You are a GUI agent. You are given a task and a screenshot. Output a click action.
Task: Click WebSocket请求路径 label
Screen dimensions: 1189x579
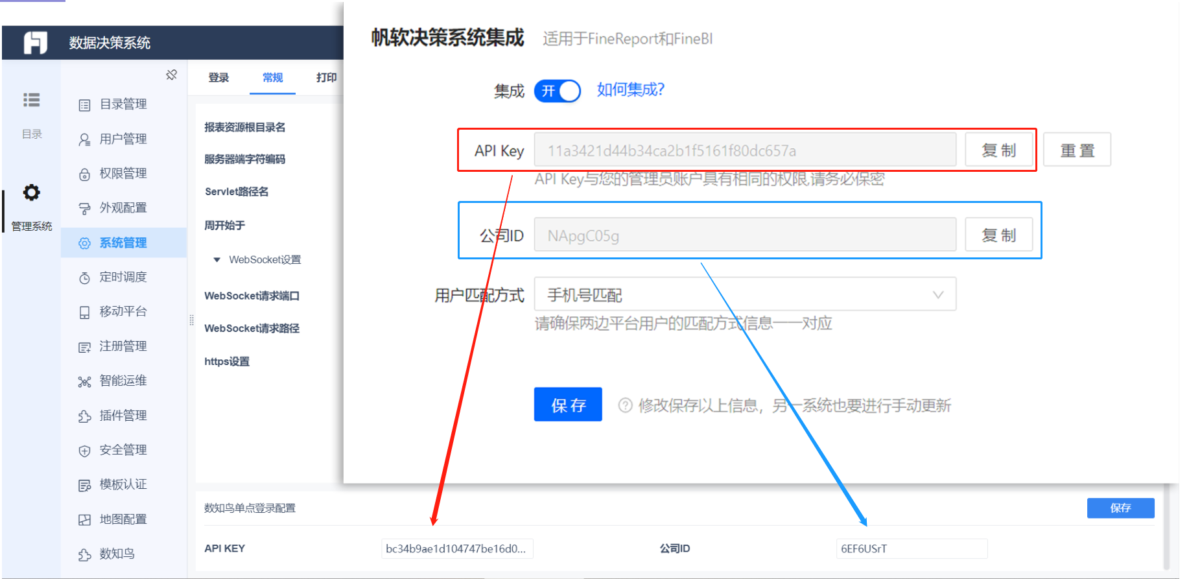pyautogui.click(x=252, y=328)
